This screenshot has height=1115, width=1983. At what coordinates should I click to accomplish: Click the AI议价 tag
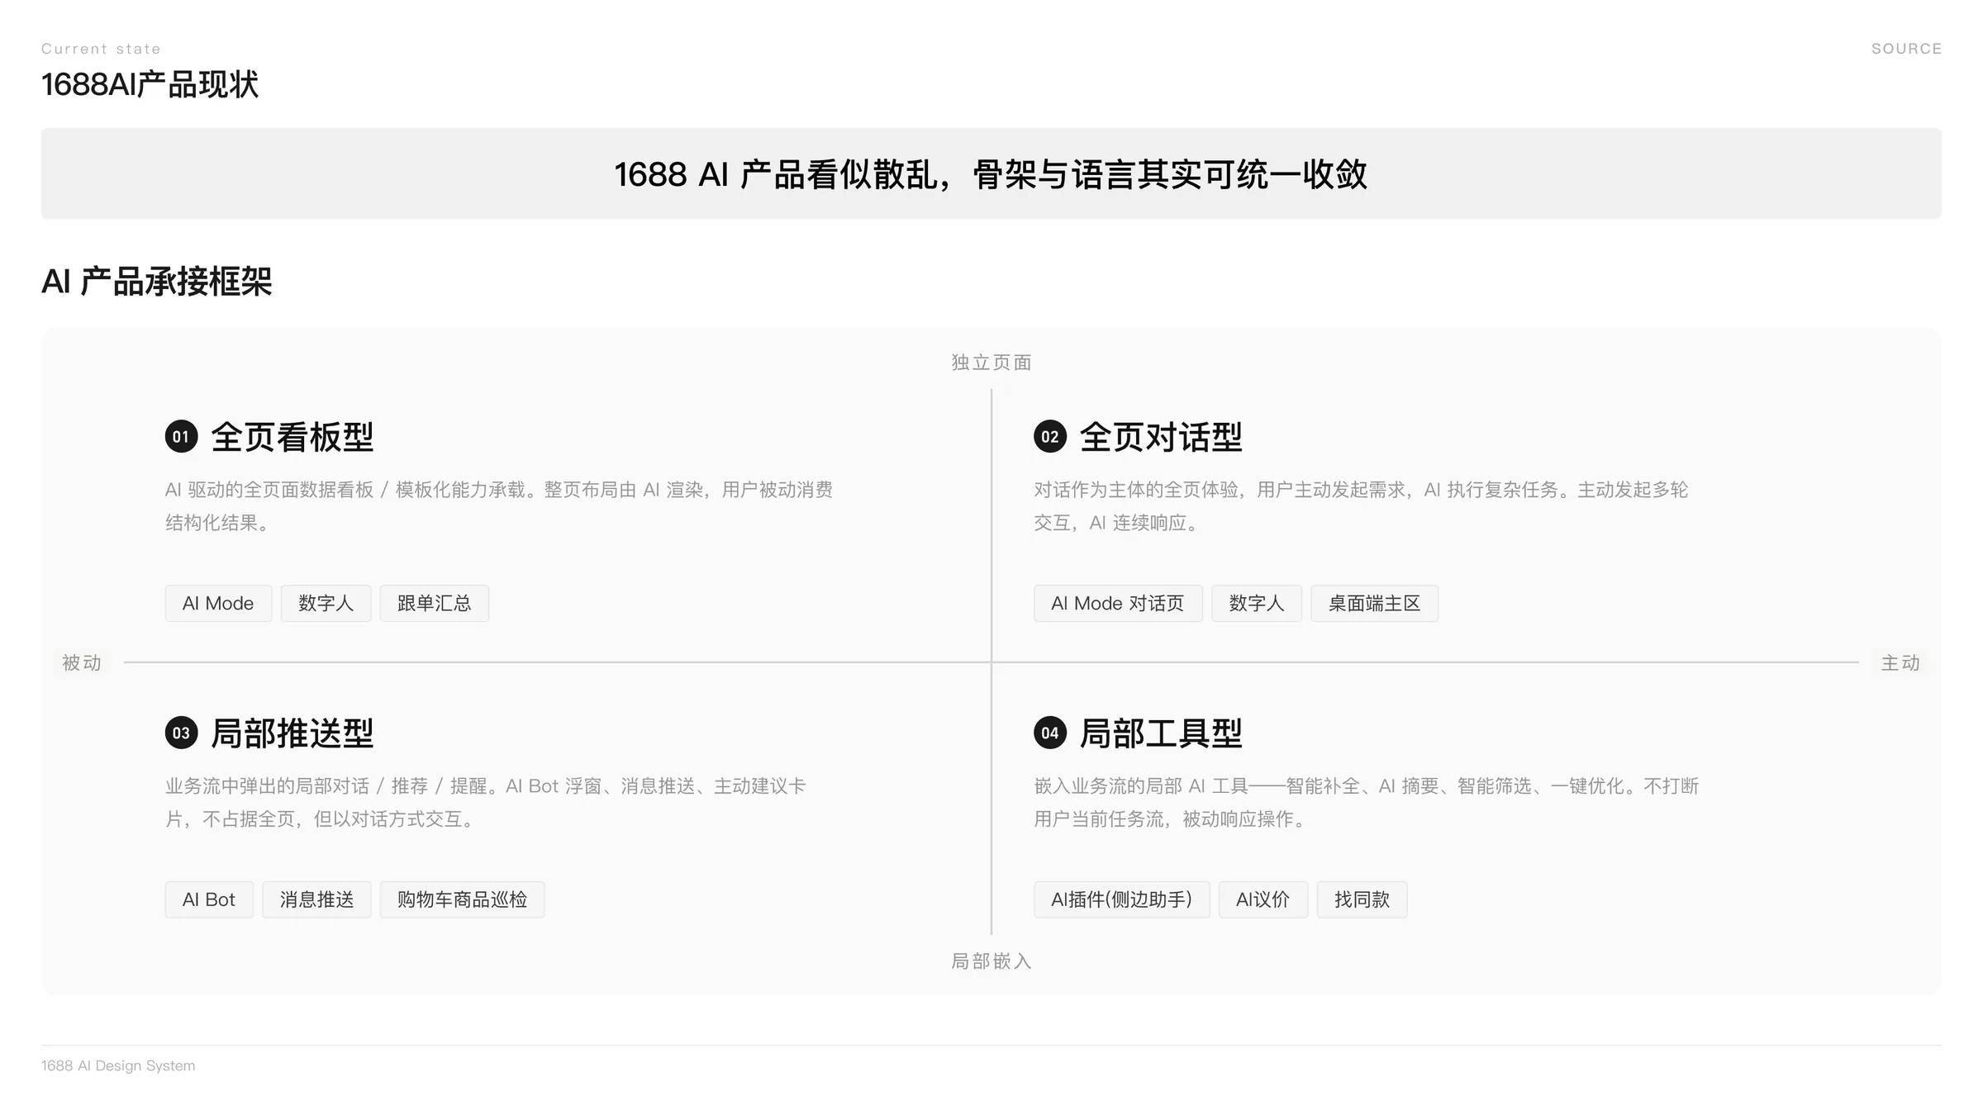click(1263, 899)
